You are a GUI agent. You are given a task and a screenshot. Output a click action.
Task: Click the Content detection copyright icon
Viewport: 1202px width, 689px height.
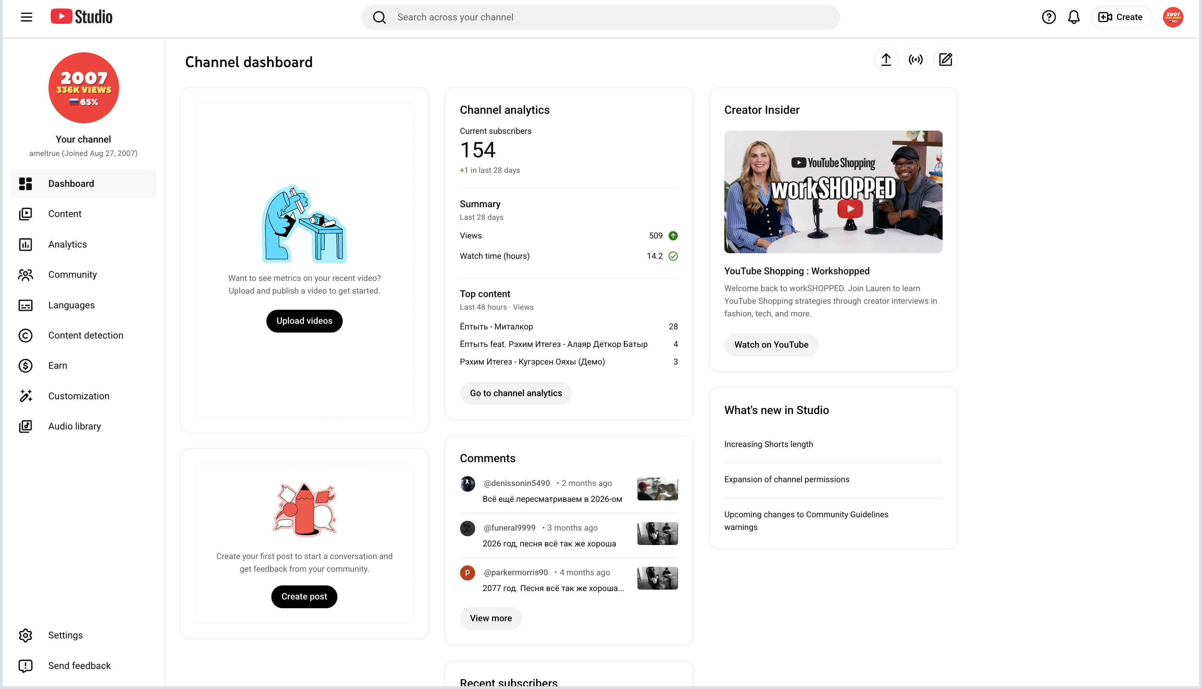[26, 335]
